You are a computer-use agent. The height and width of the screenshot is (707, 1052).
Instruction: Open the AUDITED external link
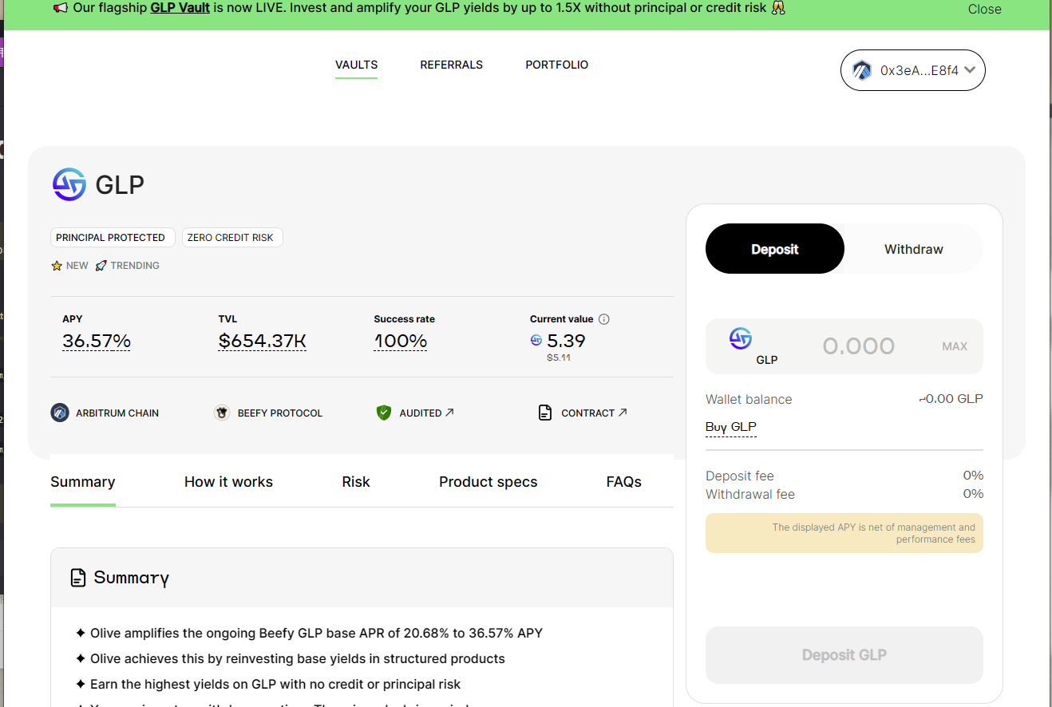click(427, 413)
